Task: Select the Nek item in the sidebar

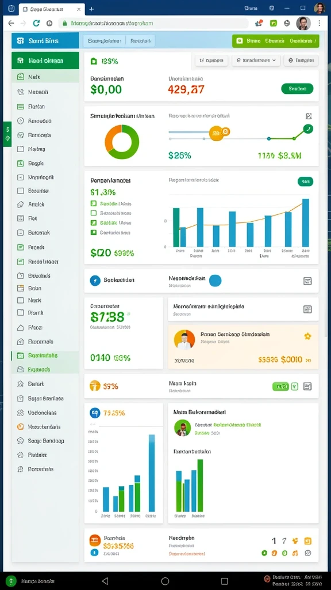Action: tap(45, 77)
